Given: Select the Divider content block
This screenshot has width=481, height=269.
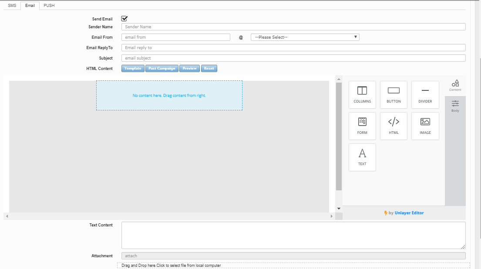Looking at the screenshot, I should [425, 95].
